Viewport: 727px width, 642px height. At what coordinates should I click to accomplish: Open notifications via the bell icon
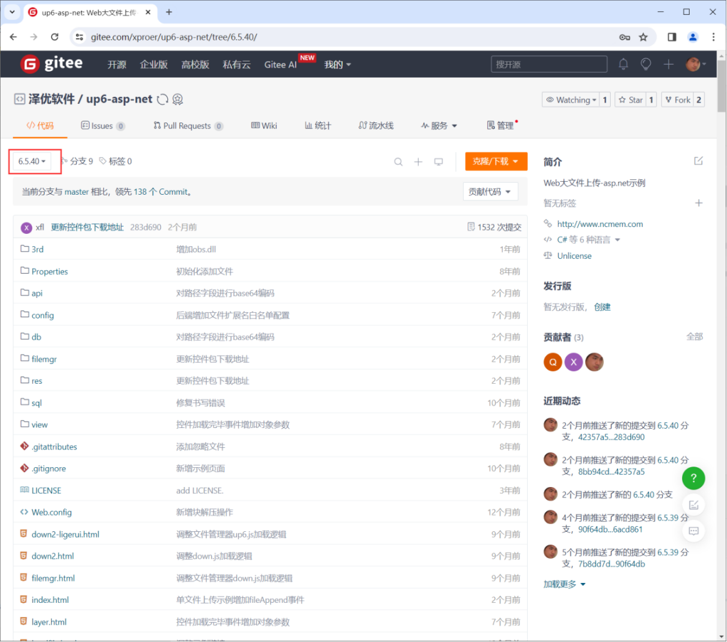tap(623, 63)
